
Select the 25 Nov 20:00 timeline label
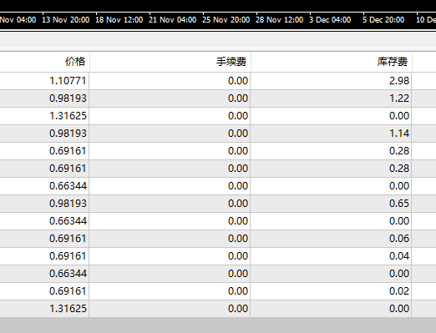tap(226, 20)
